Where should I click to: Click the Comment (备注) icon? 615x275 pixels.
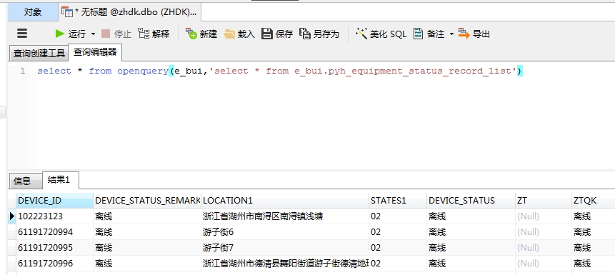[x=418, y=34]
